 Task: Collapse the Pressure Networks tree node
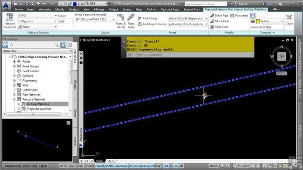[x=14, y=100]
